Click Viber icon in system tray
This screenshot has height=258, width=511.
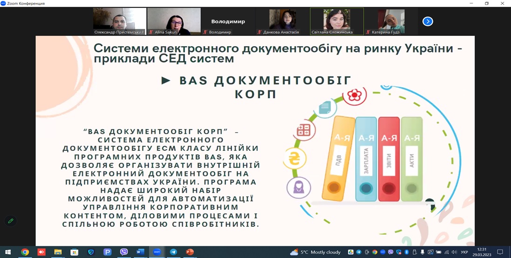coord(391,252)
